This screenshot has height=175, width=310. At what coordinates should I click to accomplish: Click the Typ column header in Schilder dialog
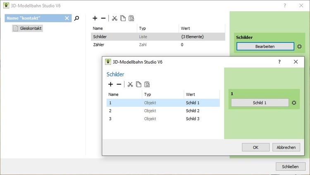tap(163, 95)
